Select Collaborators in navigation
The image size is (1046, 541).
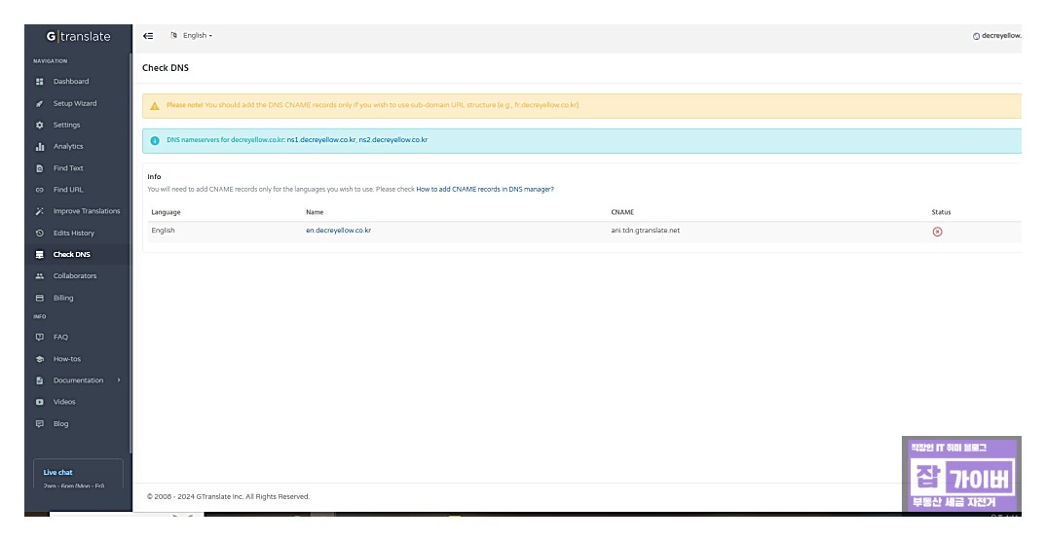click(x=75, y=275)
